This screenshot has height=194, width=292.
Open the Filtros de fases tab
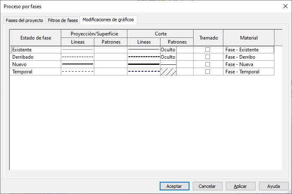tap(62, 20)
